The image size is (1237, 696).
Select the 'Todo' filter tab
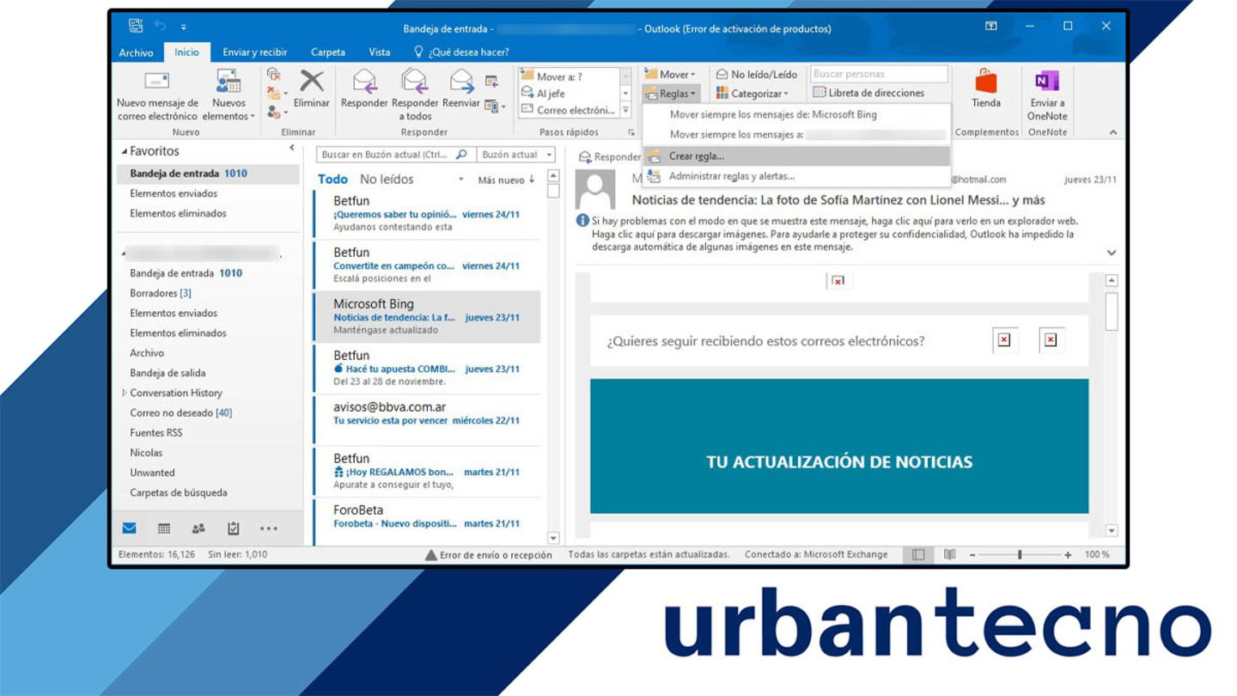[x=332, y=179]
